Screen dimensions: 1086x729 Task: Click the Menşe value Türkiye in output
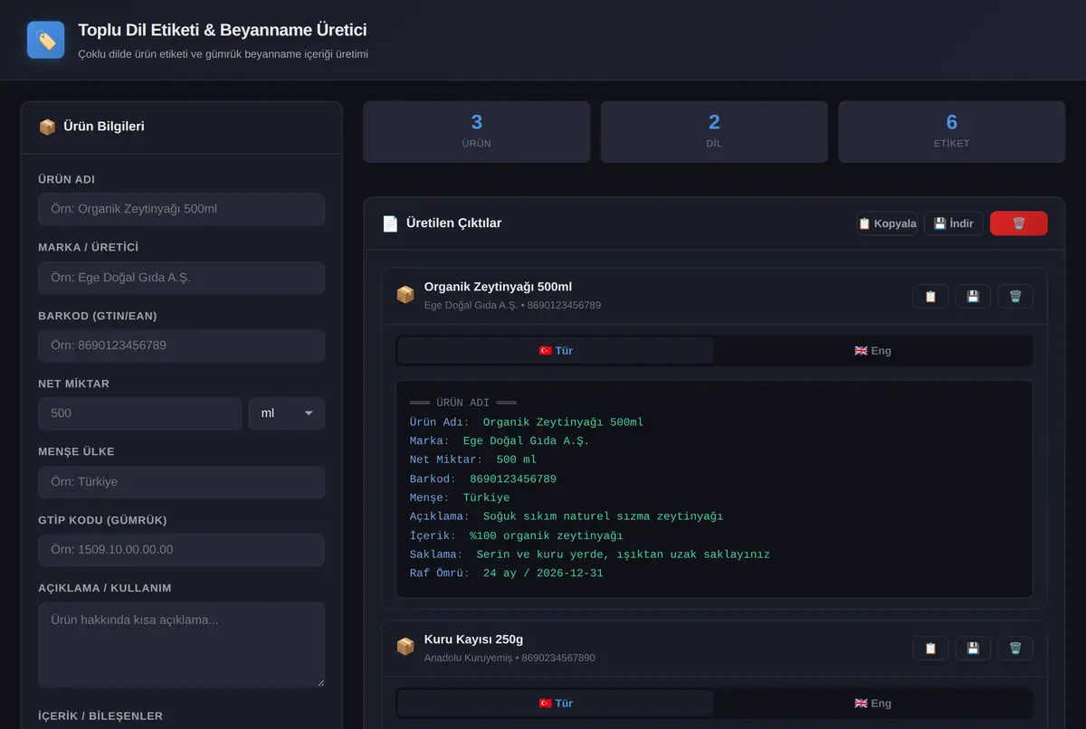[x=486, y=498]
